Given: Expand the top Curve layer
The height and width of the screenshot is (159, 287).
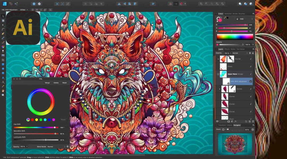Looking at the screenshot, I should click(218, 59).
